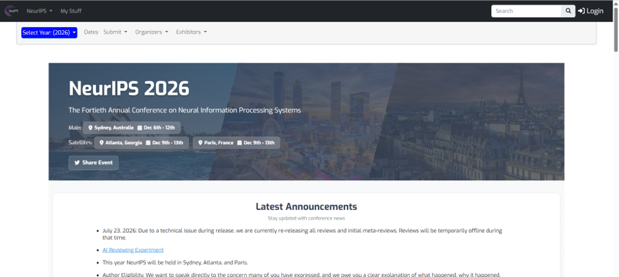
Task: Click the map pin icon beside Atlanta
Action: (102, 143)
